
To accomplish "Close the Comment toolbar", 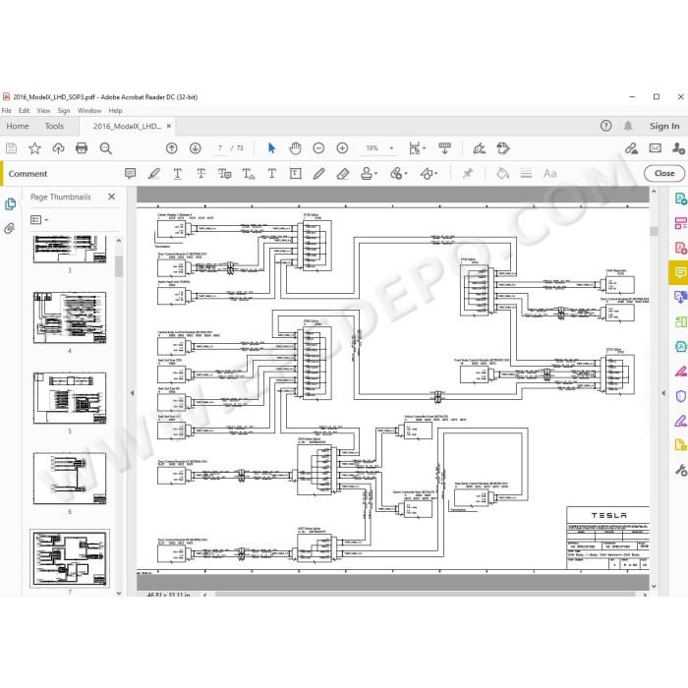I will point(663,173).
